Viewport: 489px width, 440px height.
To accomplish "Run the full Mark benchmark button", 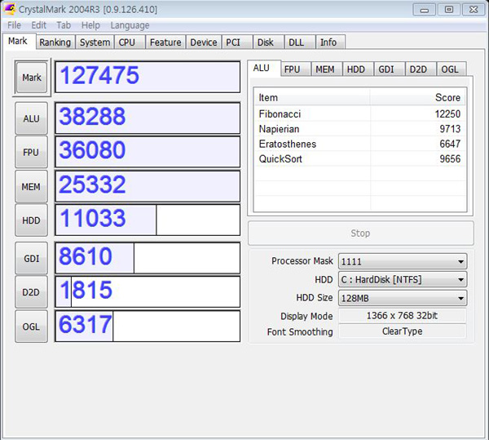I will point(32,78).
